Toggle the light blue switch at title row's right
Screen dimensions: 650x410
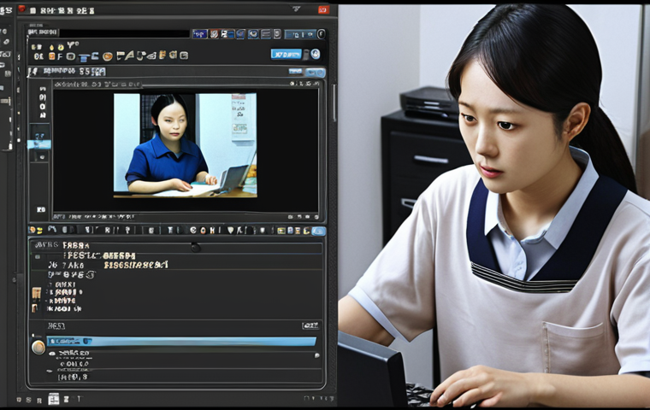315,73
